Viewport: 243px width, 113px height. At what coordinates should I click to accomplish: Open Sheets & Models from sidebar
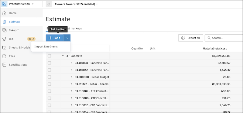[x=20, y=47]
